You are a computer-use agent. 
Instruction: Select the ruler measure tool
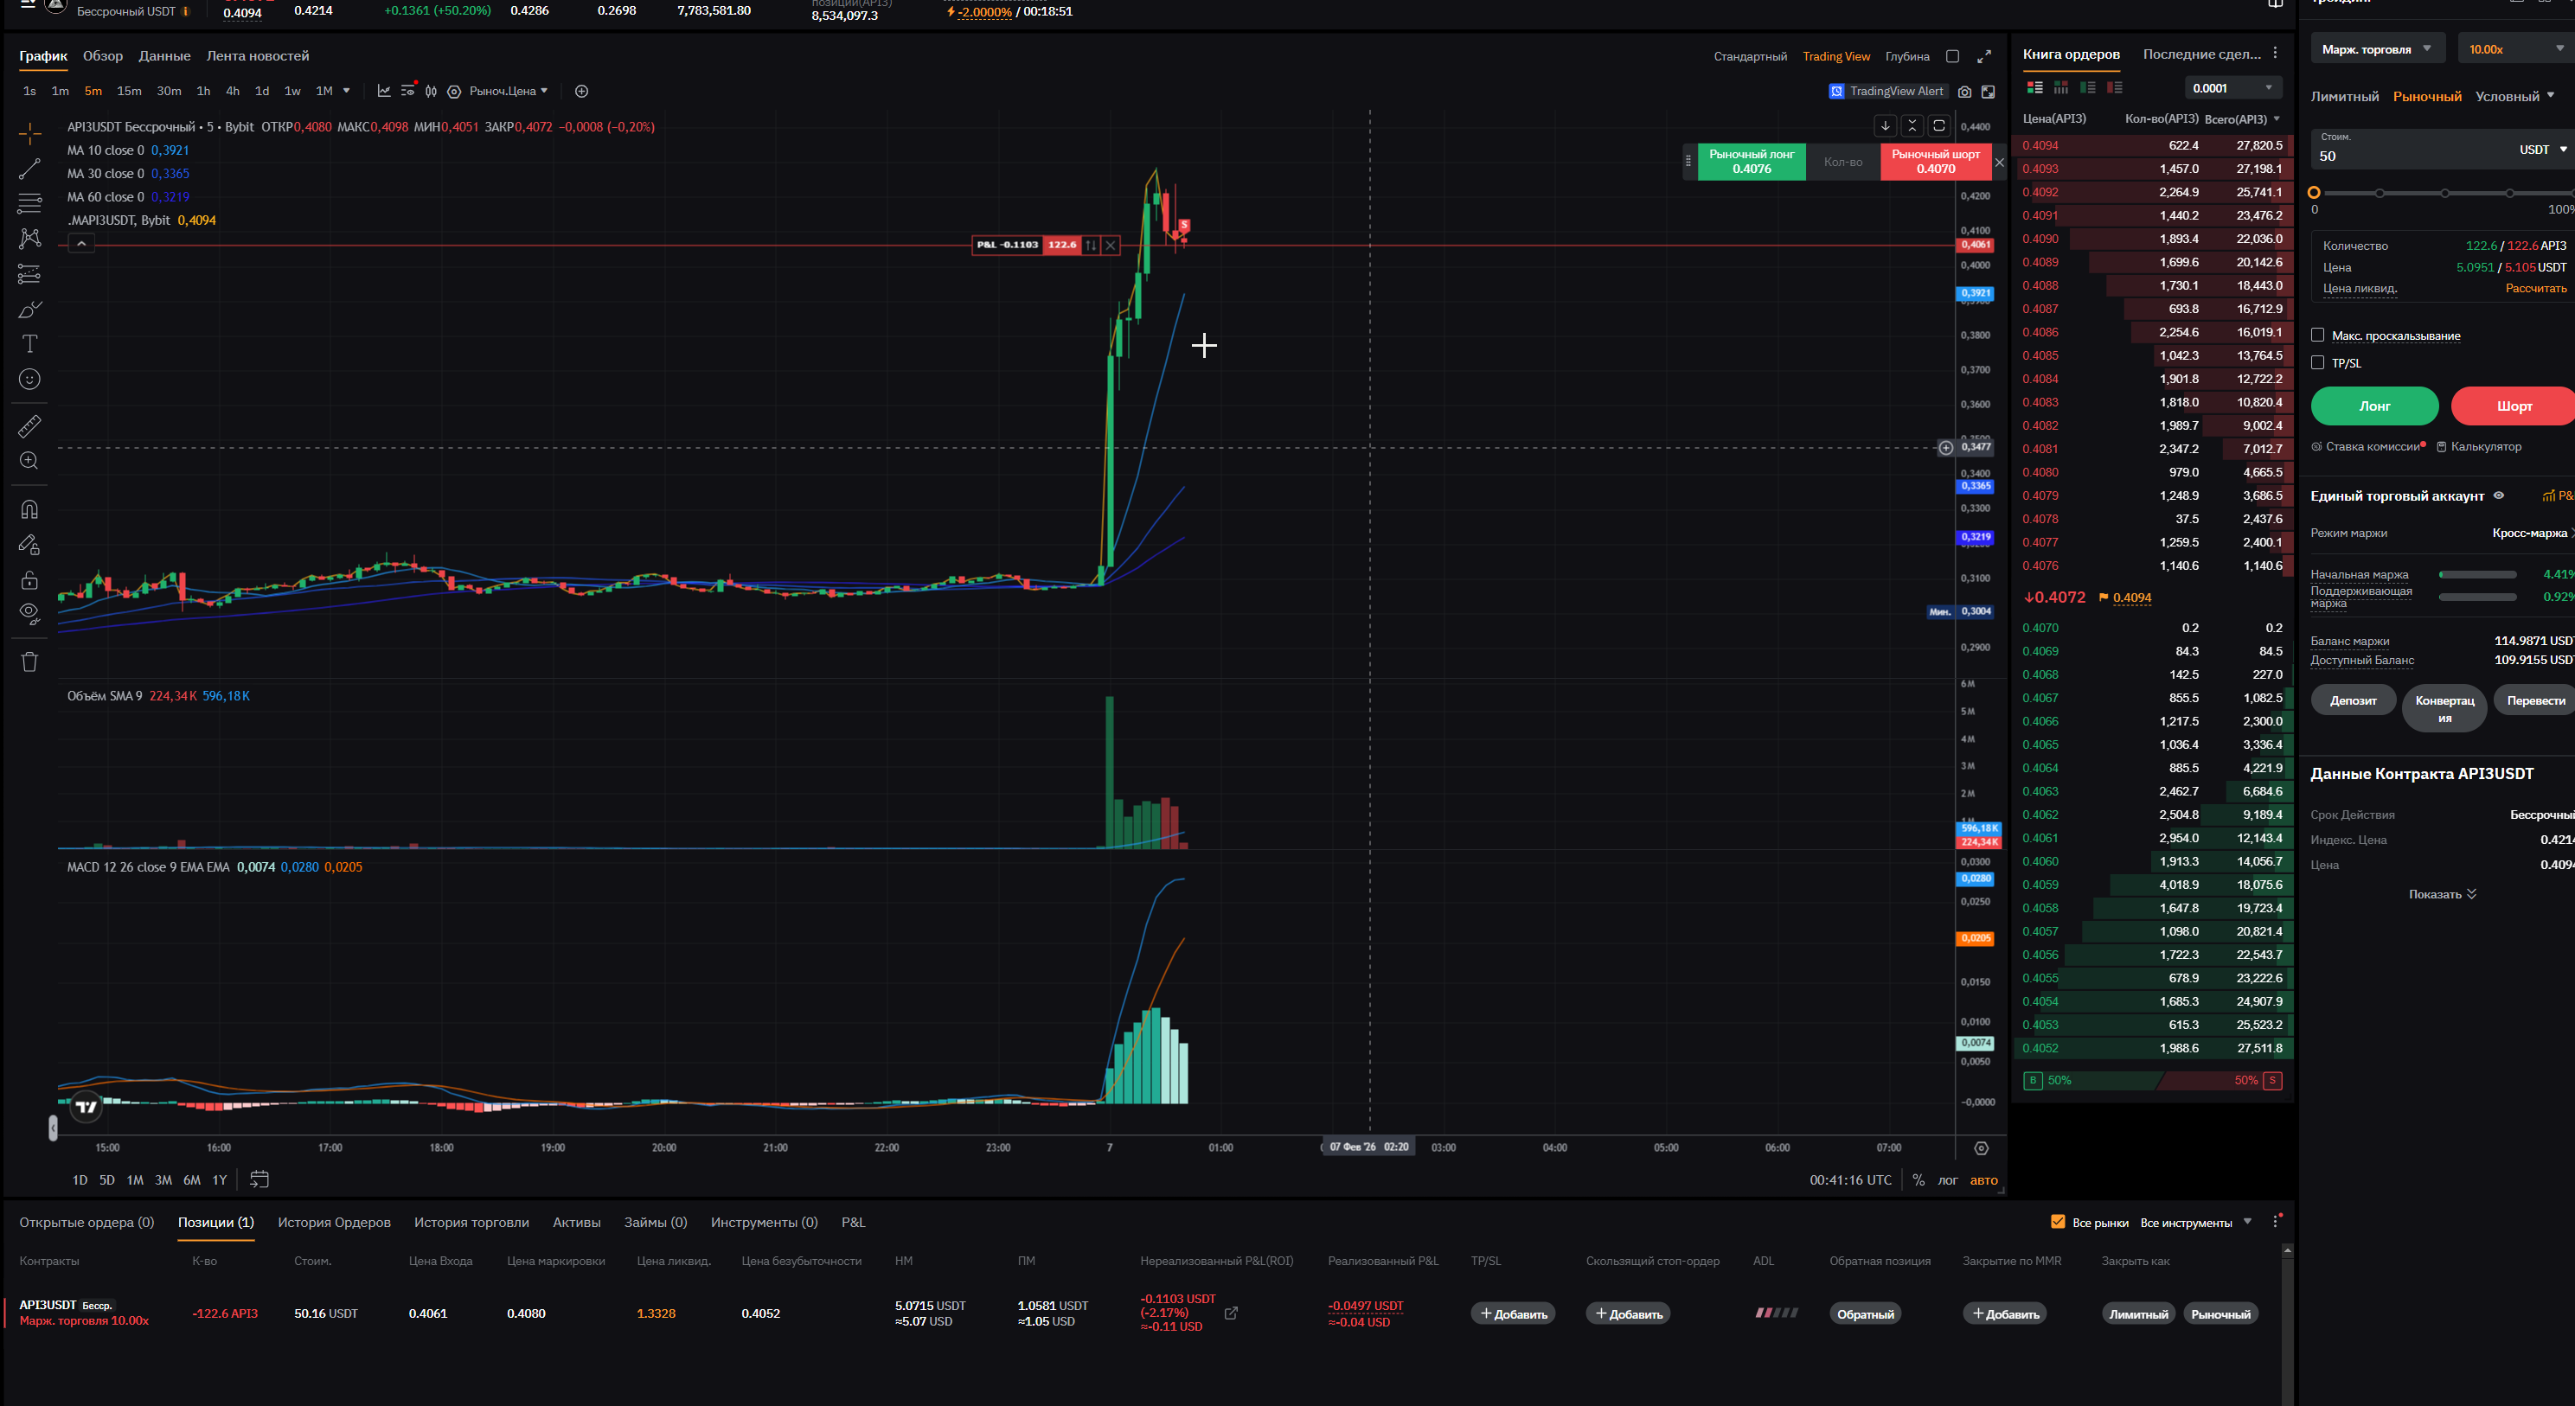tap(30, 426)
